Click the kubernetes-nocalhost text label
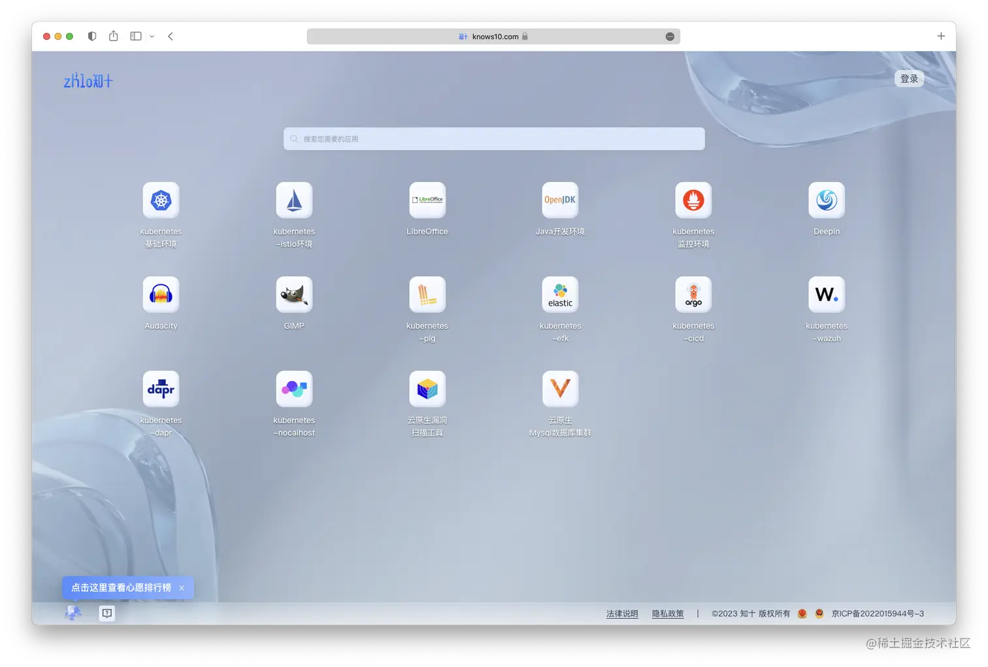 (x=294, y=427)
